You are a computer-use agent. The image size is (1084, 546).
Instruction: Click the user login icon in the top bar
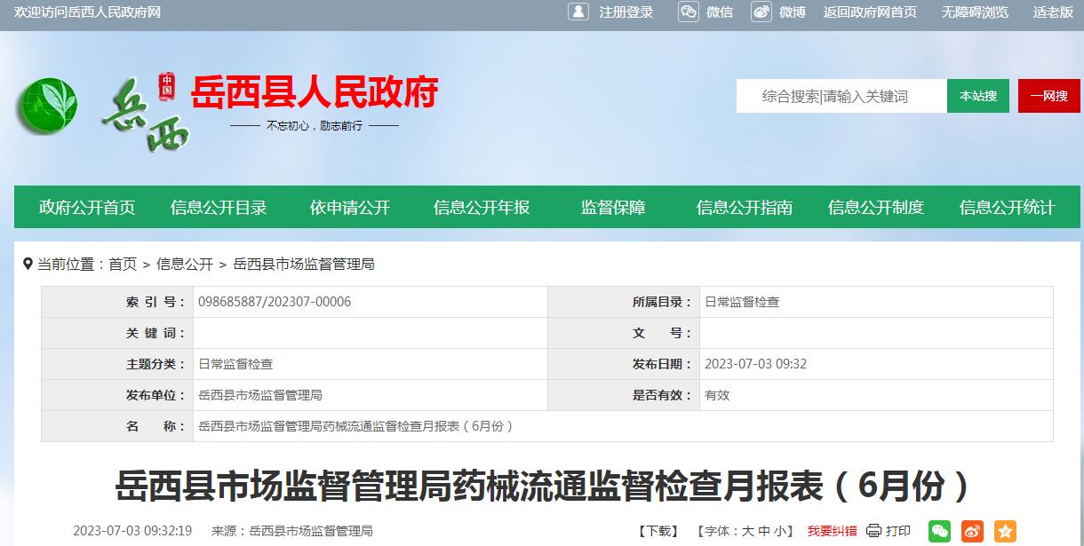pos(578,12)
